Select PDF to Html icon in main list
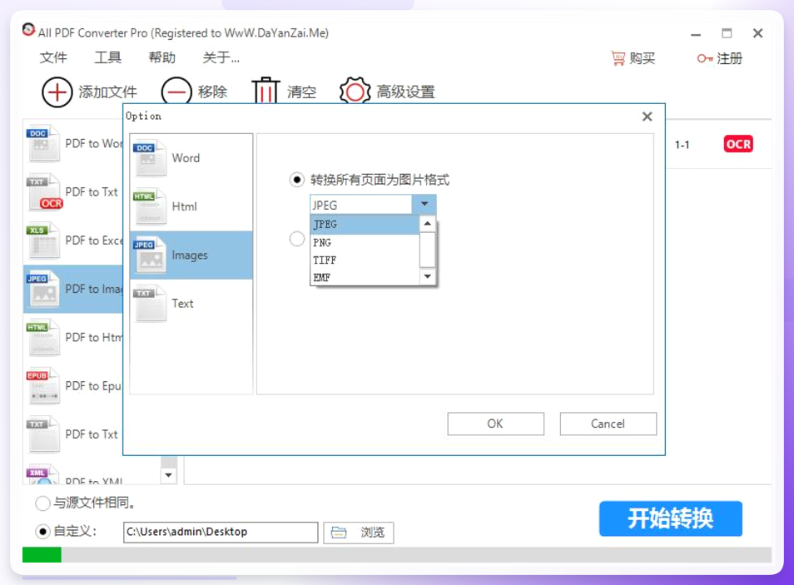The height and width of the screenshot is (585, 794). pos(43,338)
